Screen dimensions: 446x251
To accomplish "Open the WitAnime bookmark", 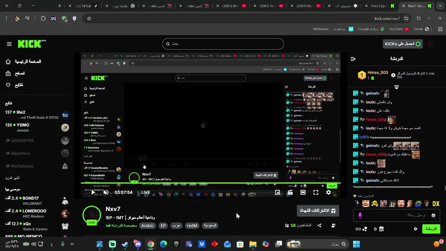I will pyautogui.click(x=334, y=29).
